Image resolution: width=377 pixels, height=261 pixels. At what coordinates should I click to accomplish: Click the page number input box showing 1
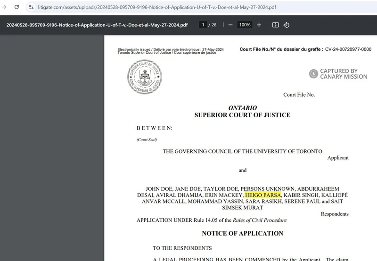click(203, 25)
